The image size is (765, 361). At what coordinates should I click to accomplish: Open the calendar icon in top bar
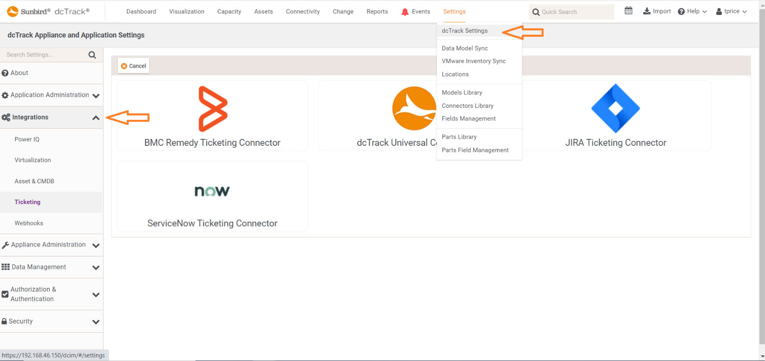point(628,11)
